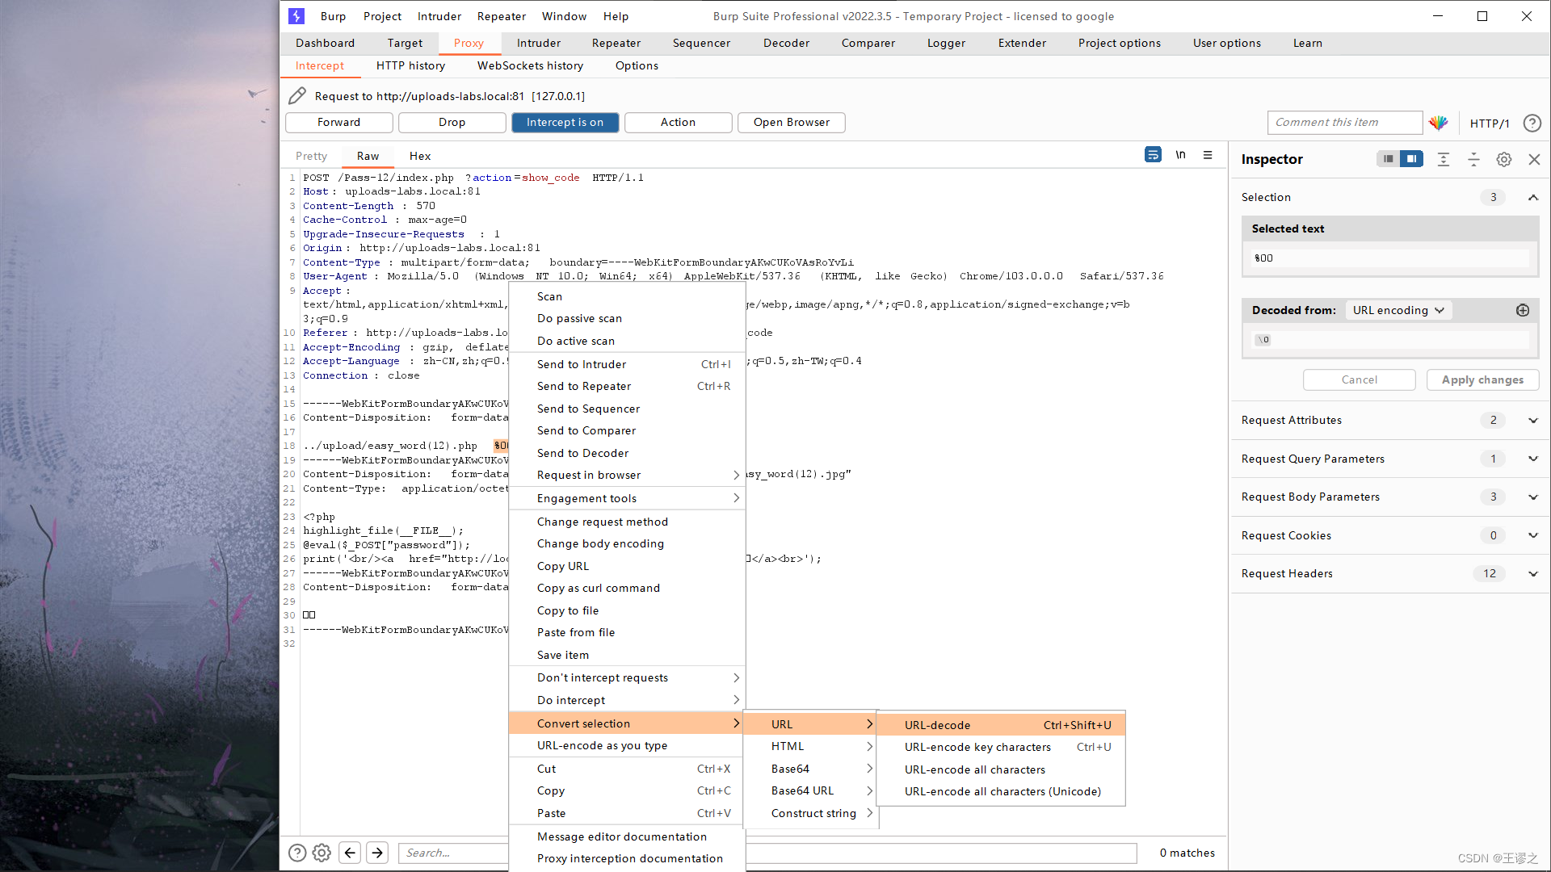
Task: Click the Forward button
Action: click(x=339, y=122)
